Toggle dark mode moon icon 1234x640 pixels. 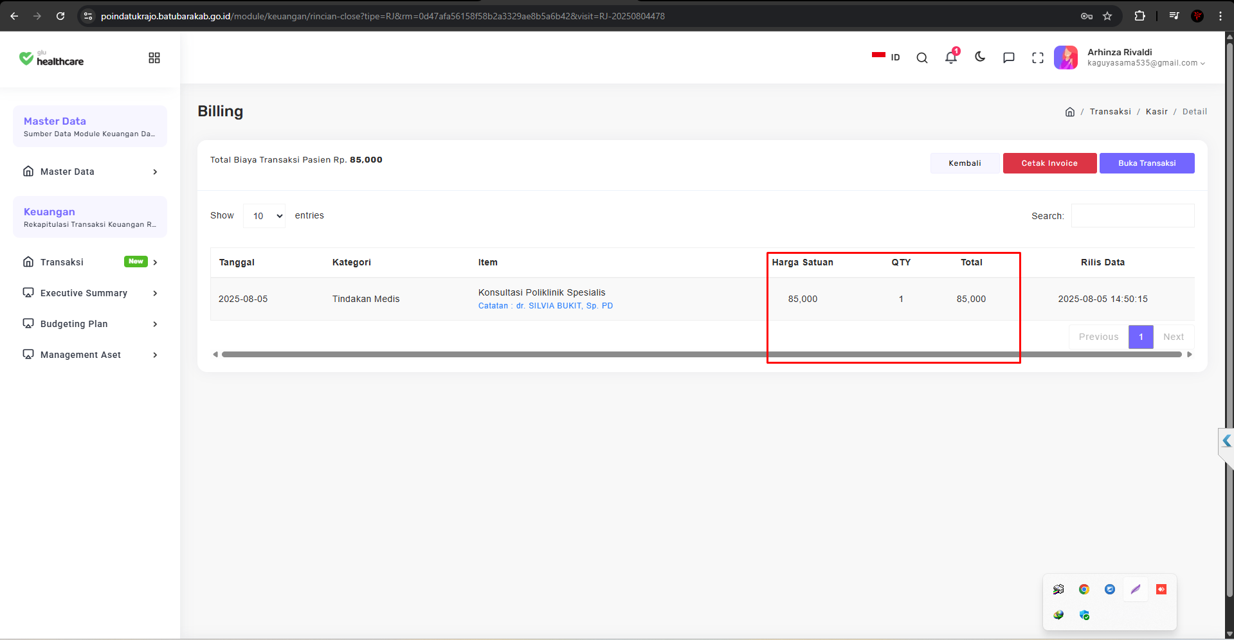pyautogui.click(x=980, y=57)
